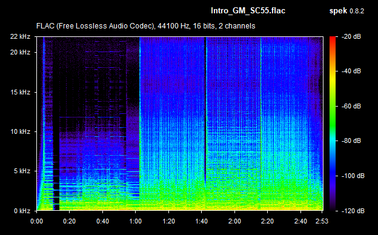Click the 22 kHz frequency axis label
This screenshot has width=378, height=235.
tap(20, 36)
